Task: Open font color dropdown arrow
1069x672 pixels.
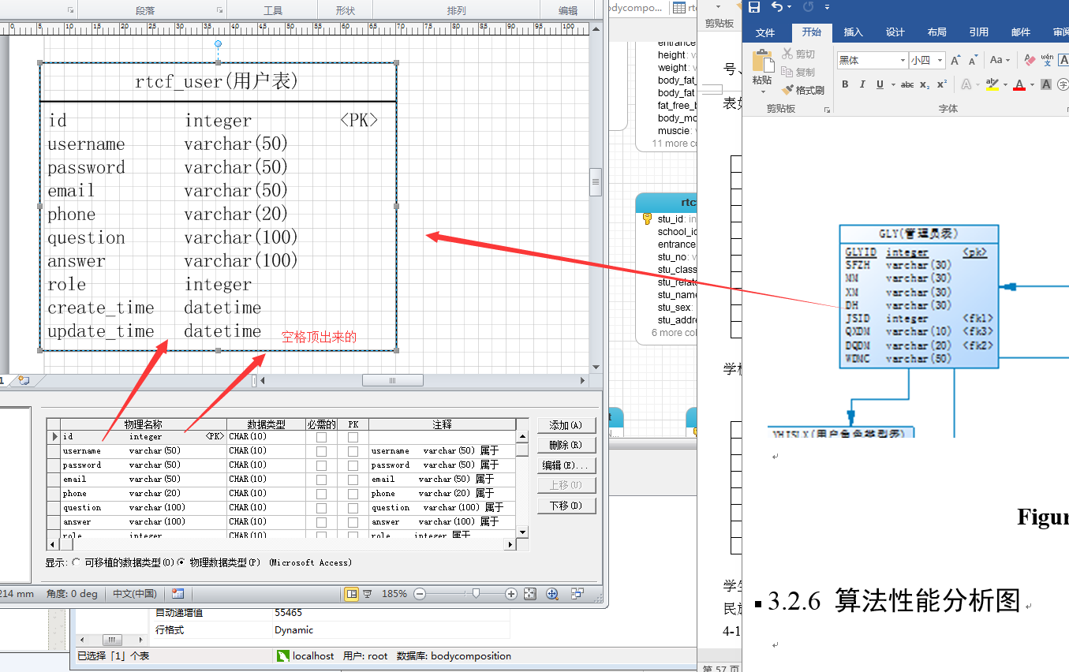Action: (1032, 84)
